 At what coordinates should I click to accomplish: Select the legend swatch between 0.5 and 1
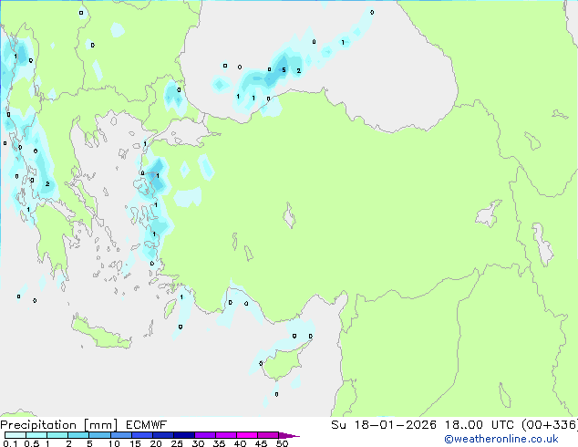pyautogui.click(x=36, y=435)
